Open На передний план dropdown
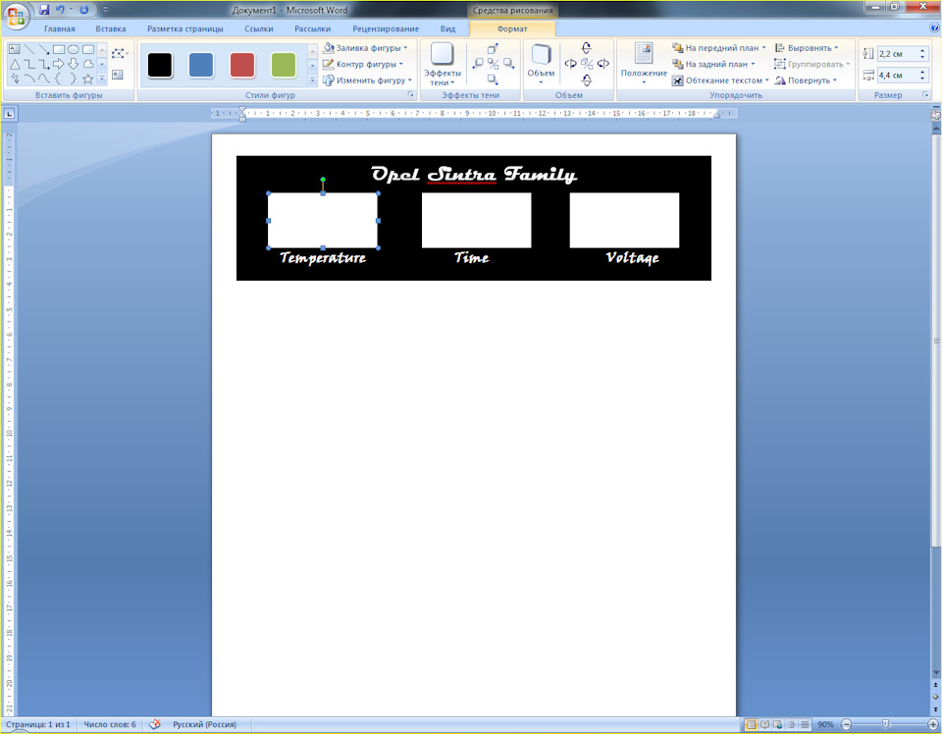The width and height of the screenshot is (942, 734). click(x=719, y=48)
